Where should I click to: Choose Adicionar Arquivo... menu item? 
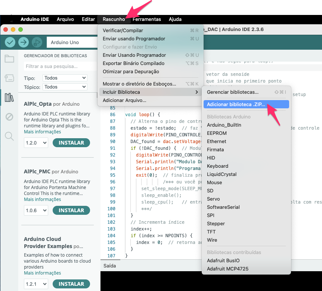[151, 100]
